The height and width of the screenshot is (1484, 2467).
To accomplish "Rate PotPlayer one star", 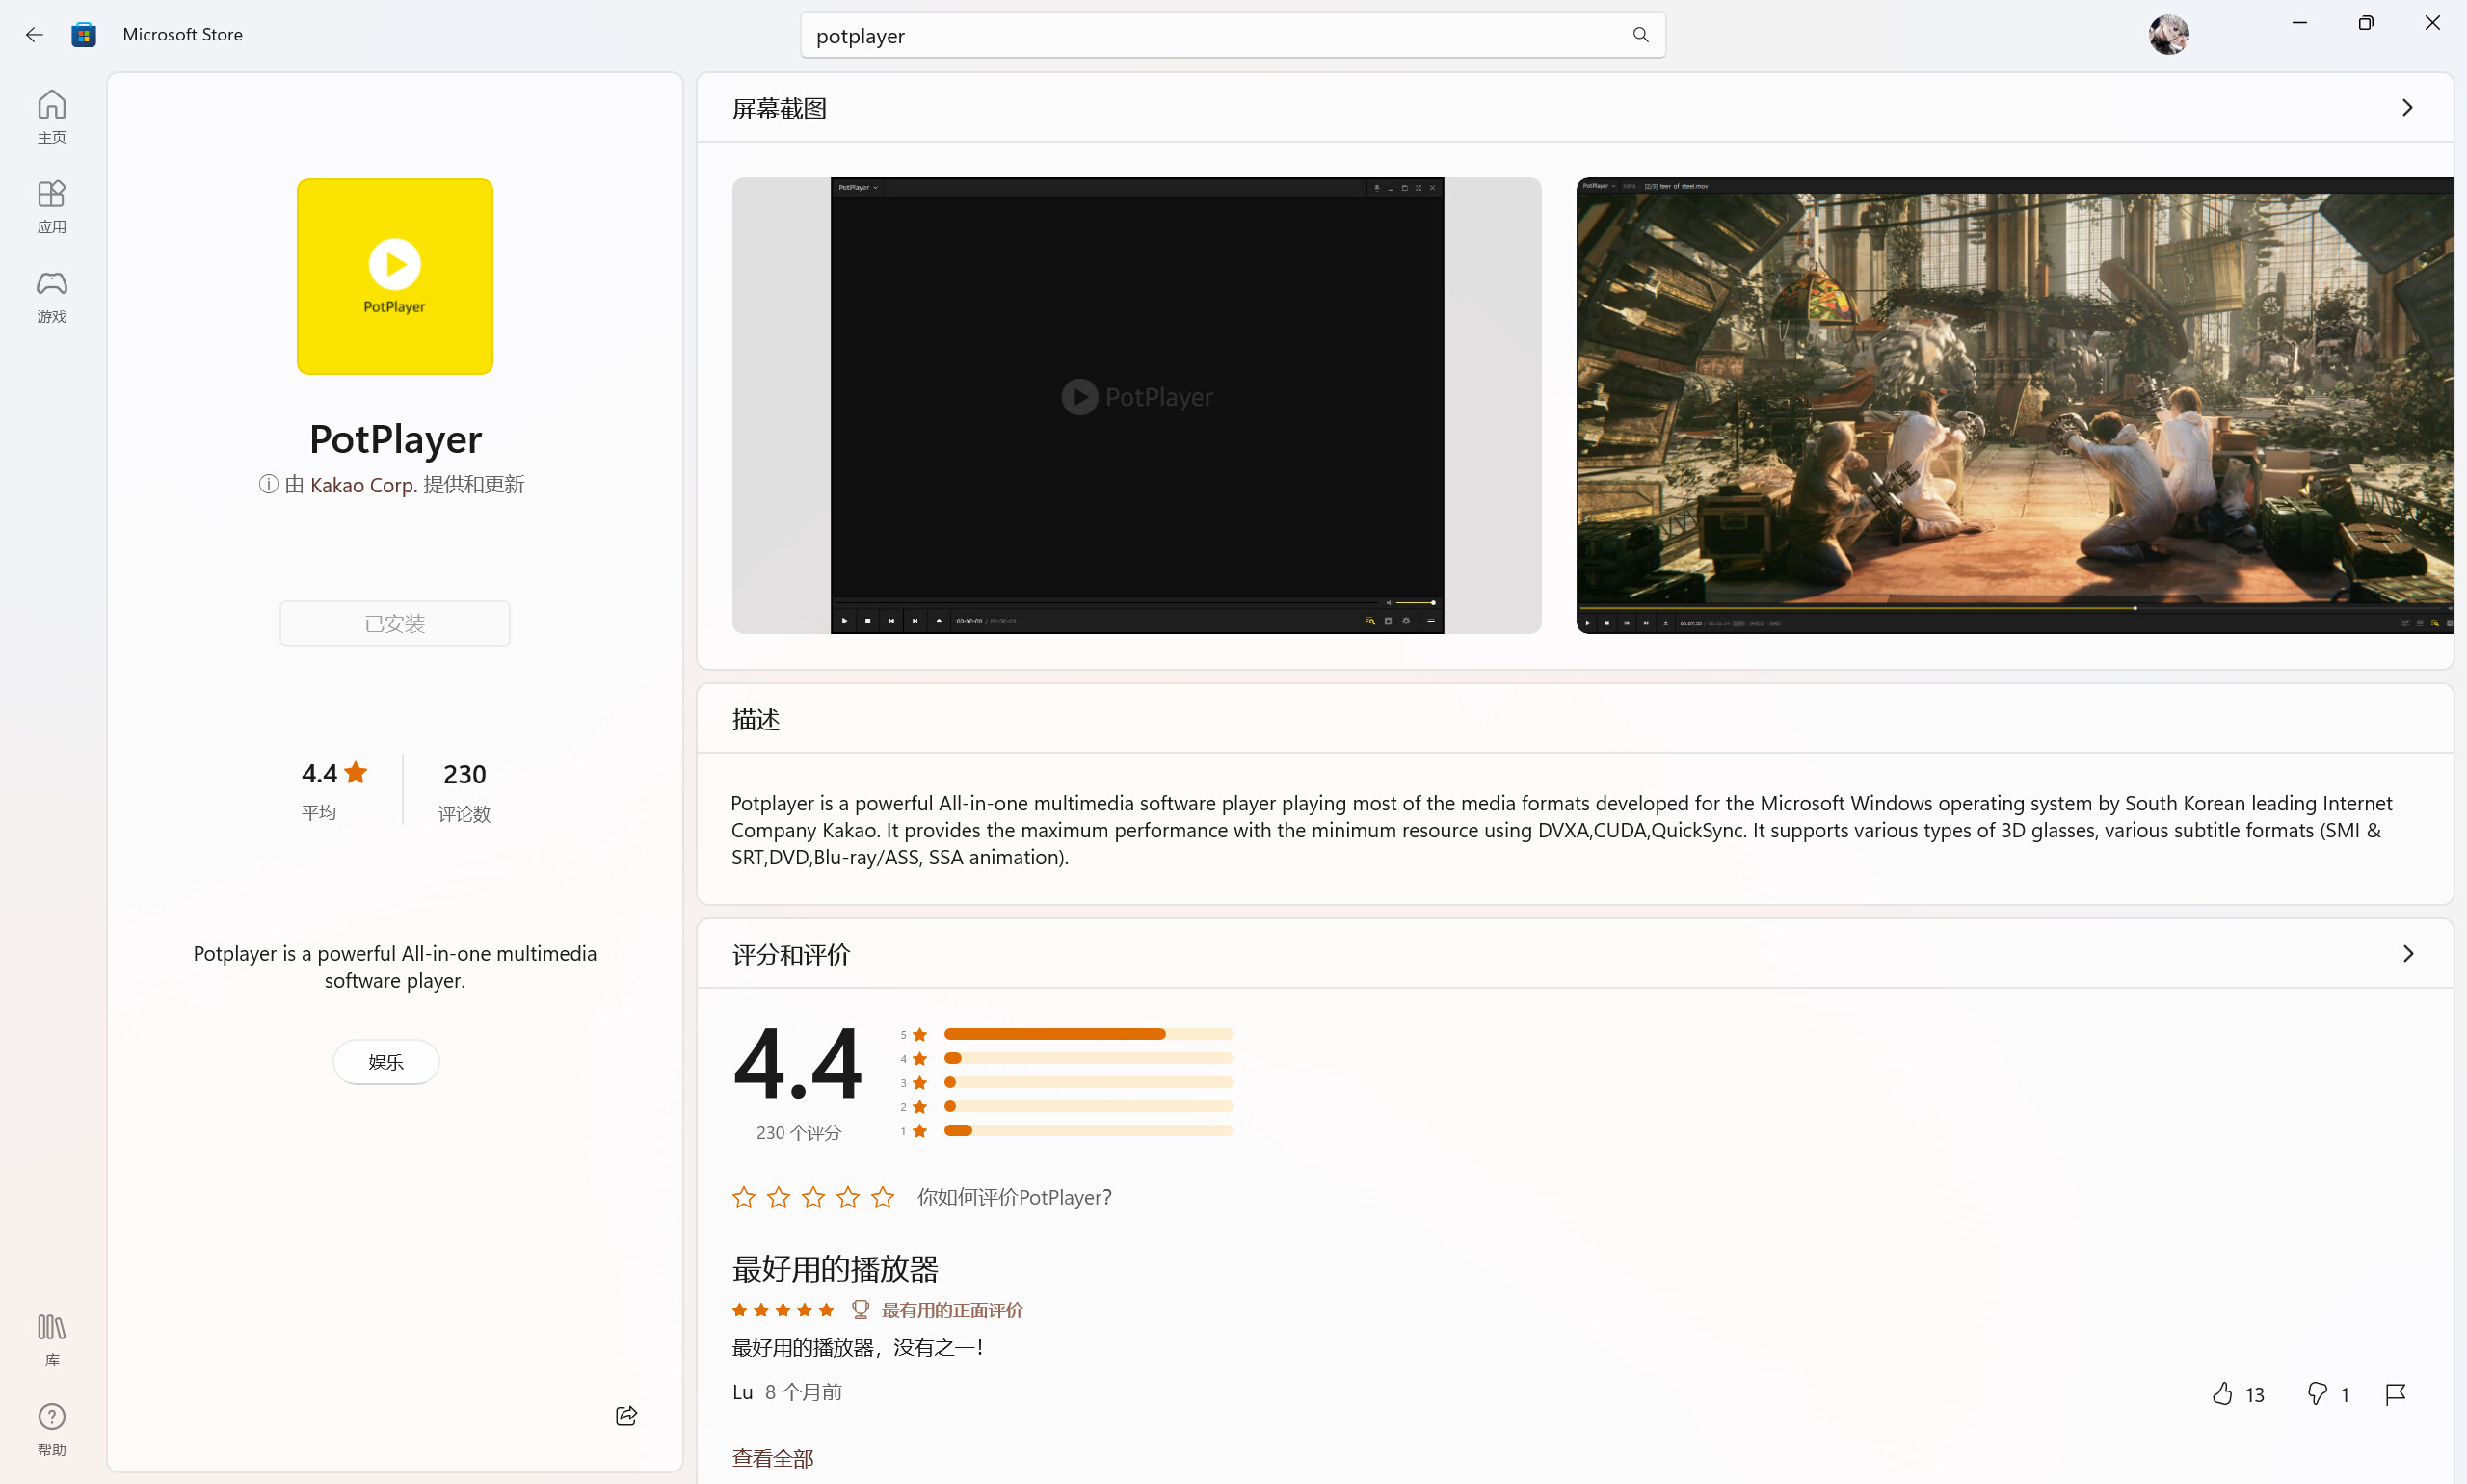I will tap(744, 1197).
